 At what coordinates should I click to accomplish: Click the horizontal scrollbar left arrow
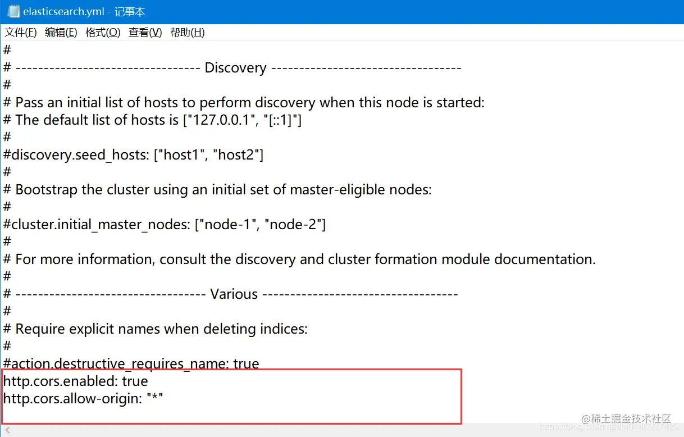coord(7,430)
